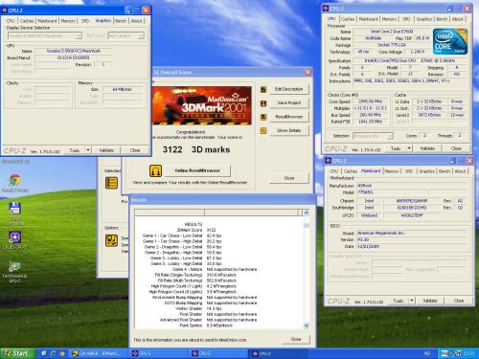Click Validate in the Graphics CPU-Z window

coord(106,150)
